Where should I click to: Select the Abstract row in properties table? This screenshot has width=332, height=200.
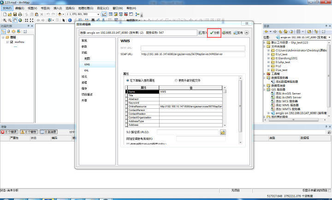coord(174,99)
